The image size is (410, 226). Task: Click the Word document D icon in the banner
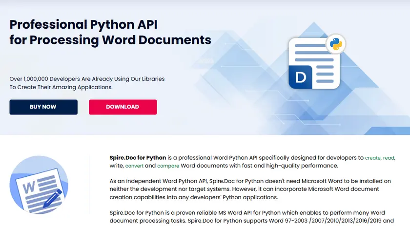pyautogui.click(x=314, y=63)
